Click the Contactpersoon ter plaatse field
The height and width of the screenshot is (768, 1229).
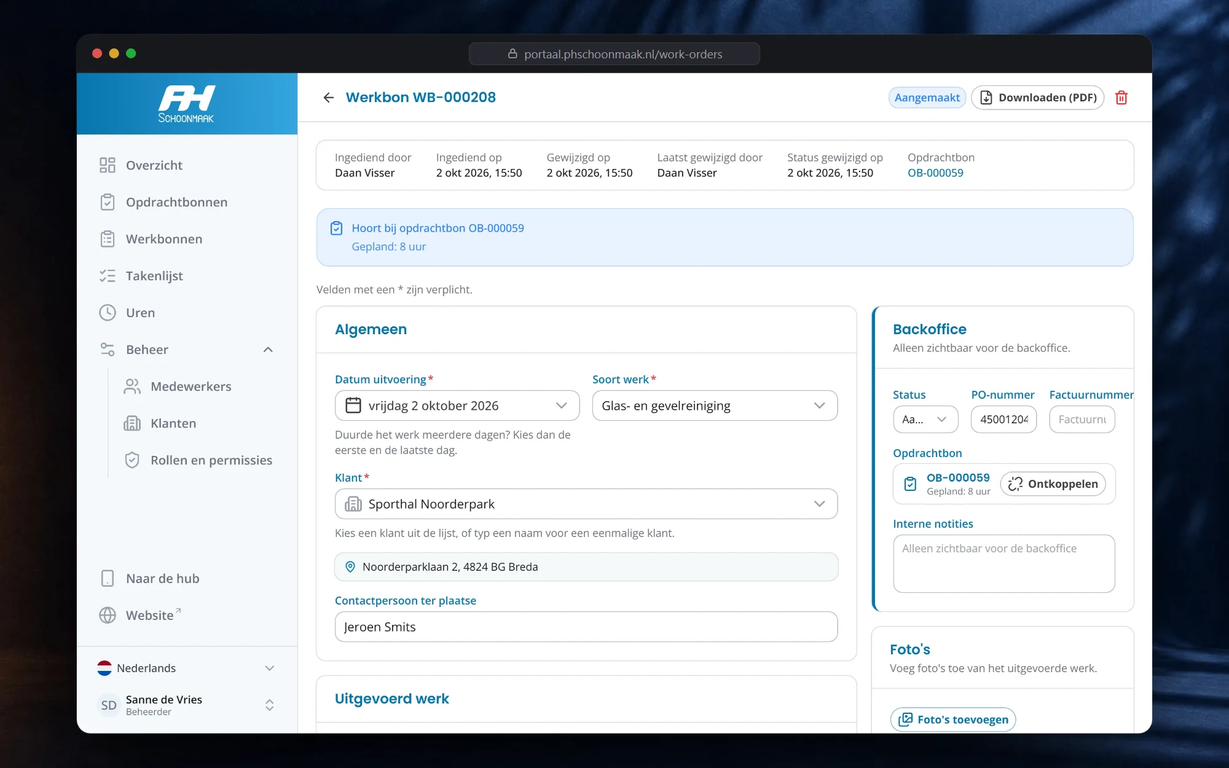coord(586,627)
